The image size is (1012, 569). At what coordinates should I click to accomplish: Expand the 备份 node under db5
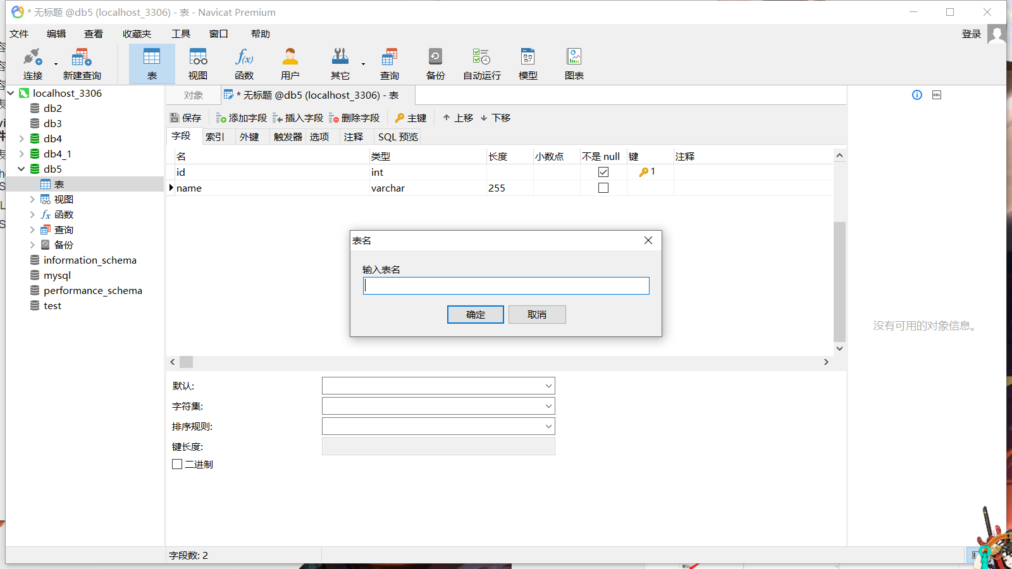32,245
